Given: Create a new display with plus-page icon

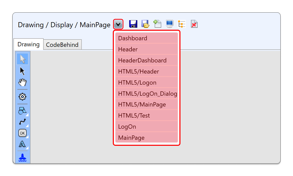Looking at the screenshot, I should coord(157,24).
